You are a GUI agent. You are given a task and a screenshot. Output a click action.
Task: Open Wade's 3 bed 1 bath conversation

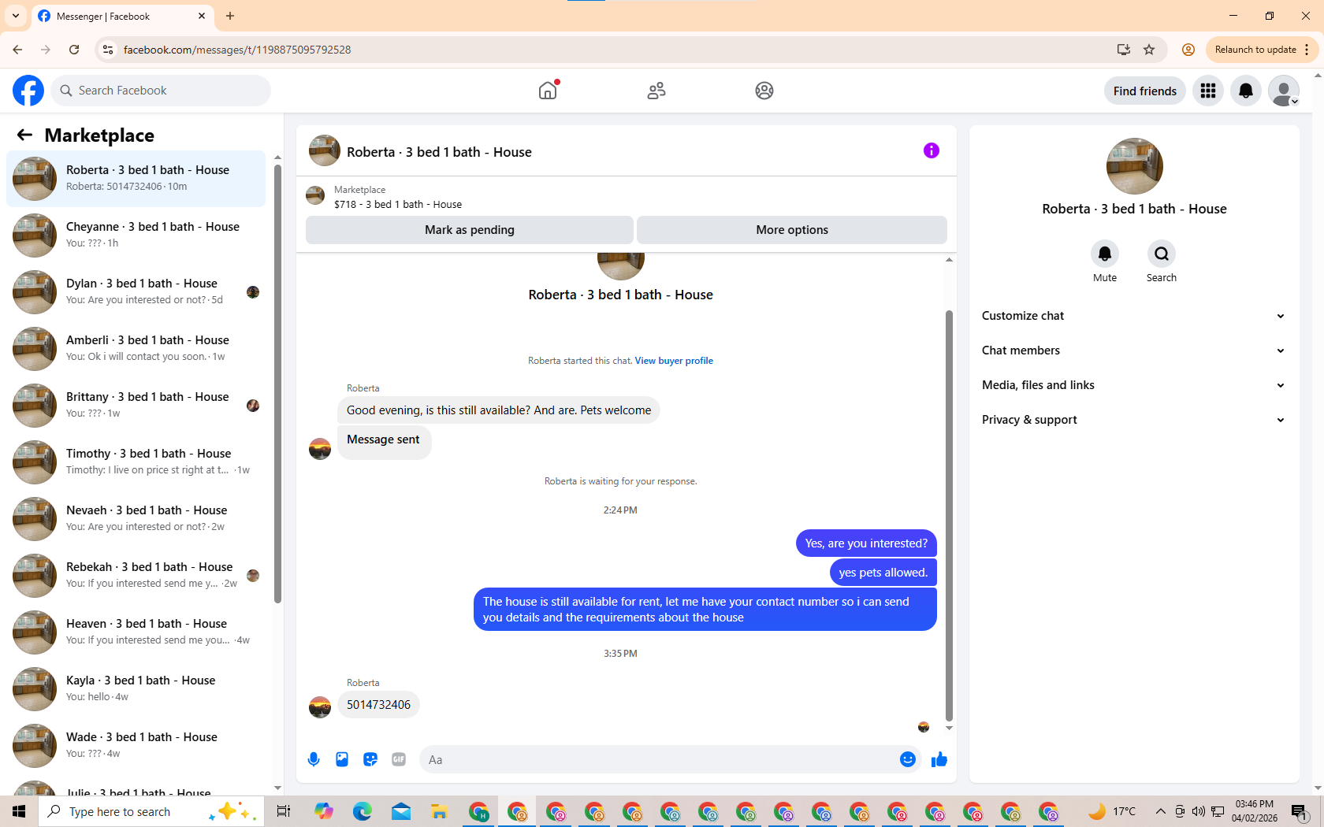(x=136, y=746)
